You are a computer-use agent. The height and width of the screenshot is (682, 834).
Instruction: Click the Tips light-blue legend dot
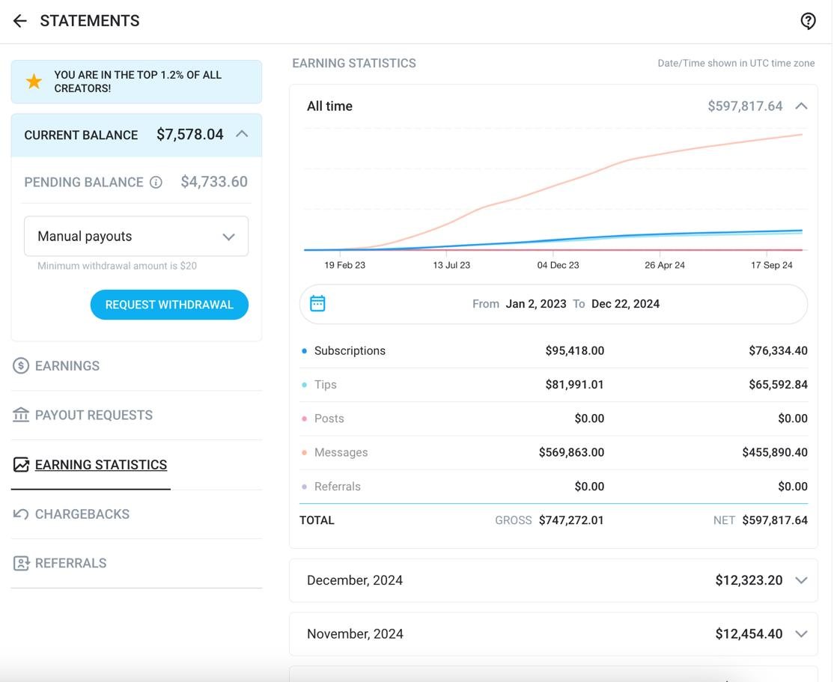pyautogui.click(x=304, y=385)
